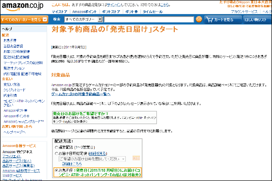Viewport: 272px width, 181px height.
Task: Click into the search text field
Action: pos(149,19)
